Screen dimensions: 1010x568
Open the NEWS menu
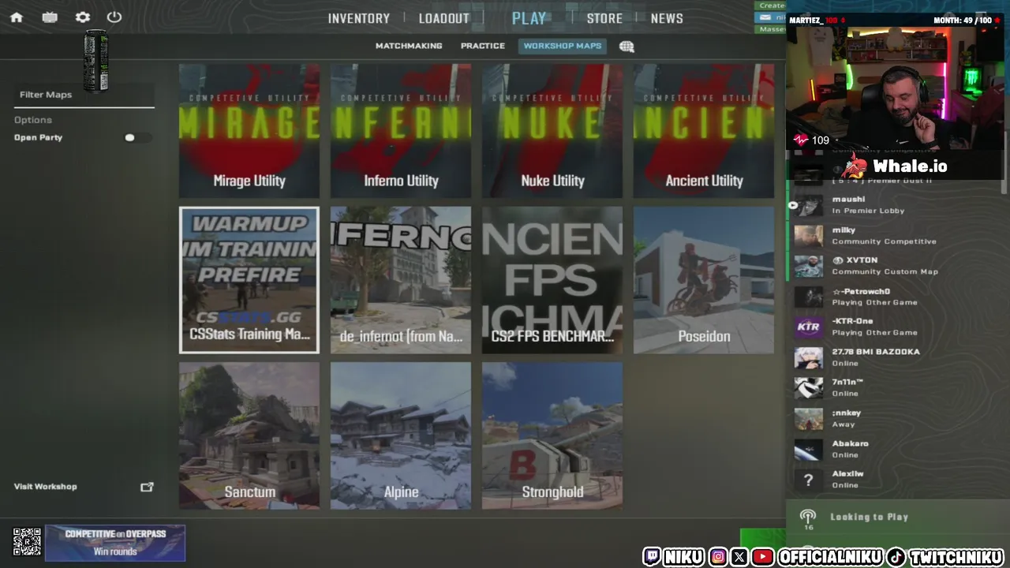coord(667,18)
